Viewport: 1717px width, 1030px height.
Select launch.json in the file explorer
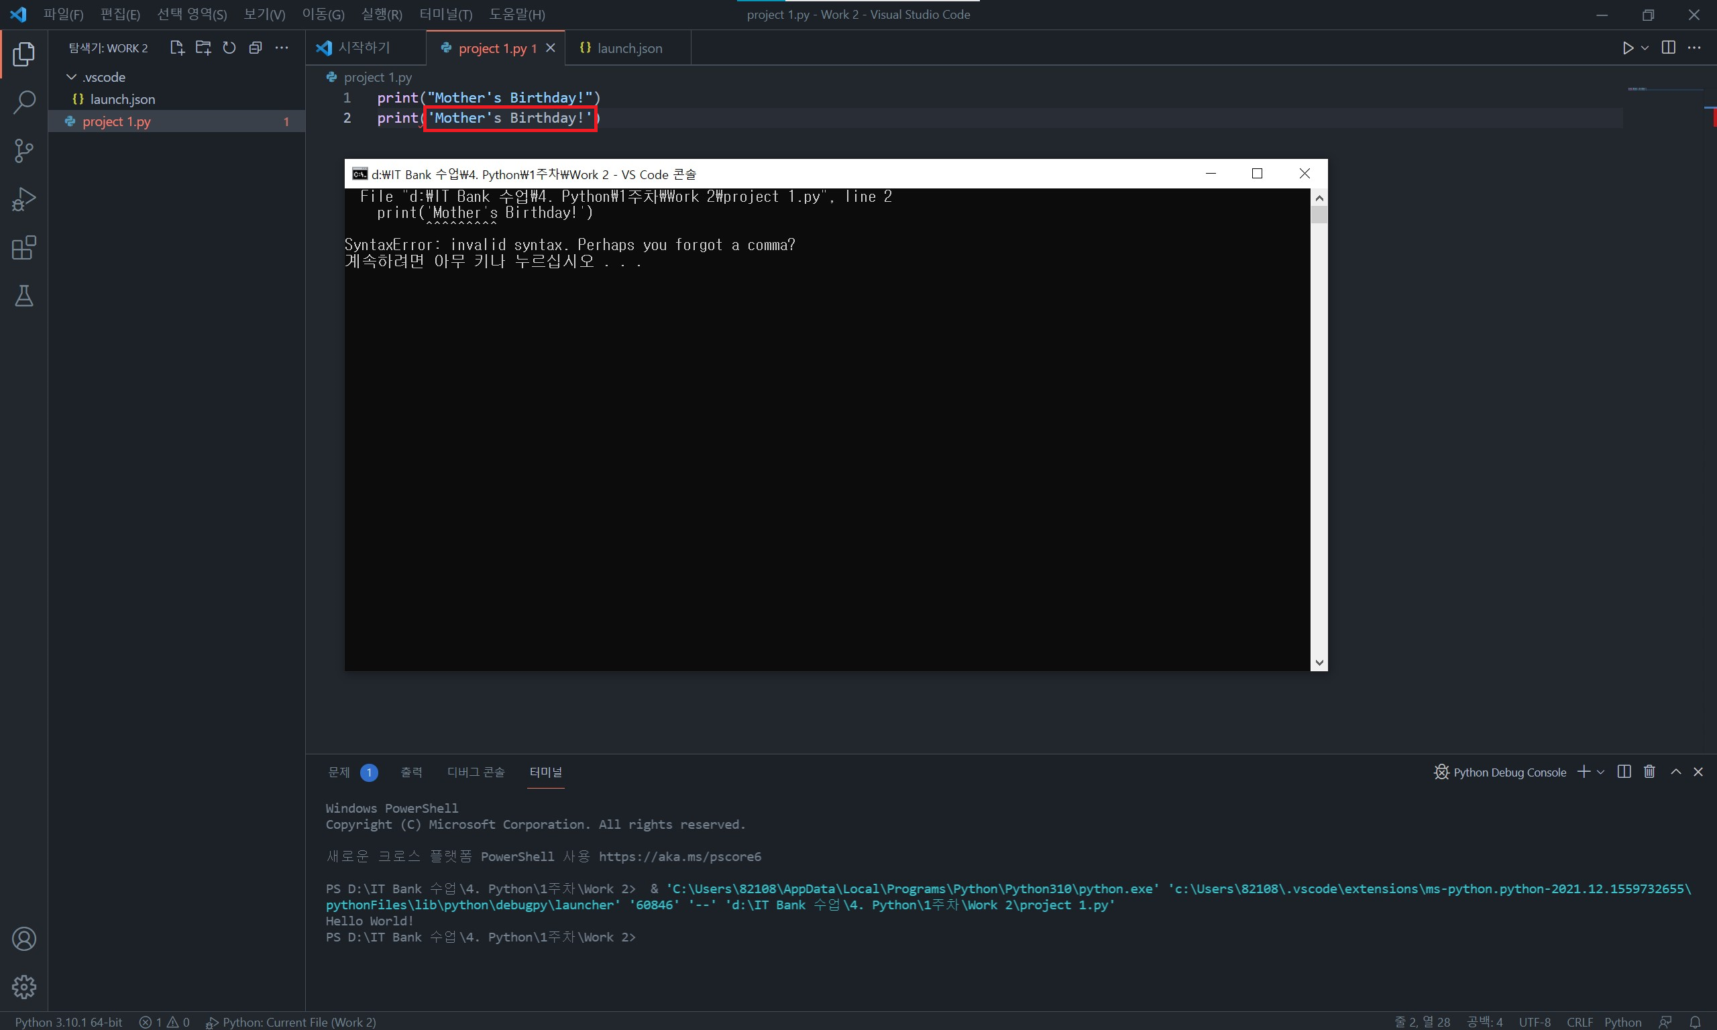(122, 99)
